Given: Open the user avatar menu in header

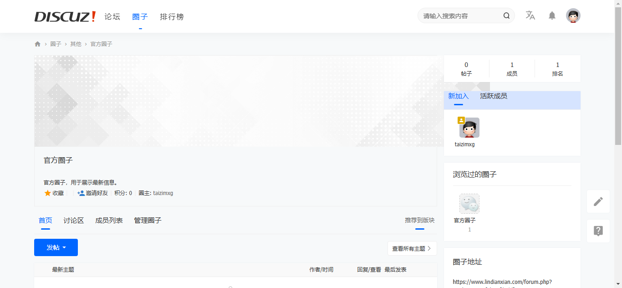Looking at the screenshot, I should (x=573, y=16).
